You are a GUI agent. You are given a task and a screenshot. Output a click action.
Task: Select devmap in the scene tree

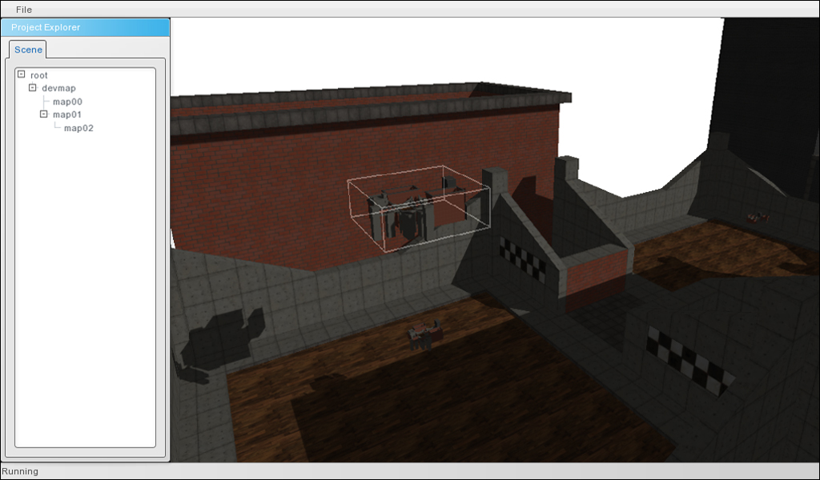[58, 88]
